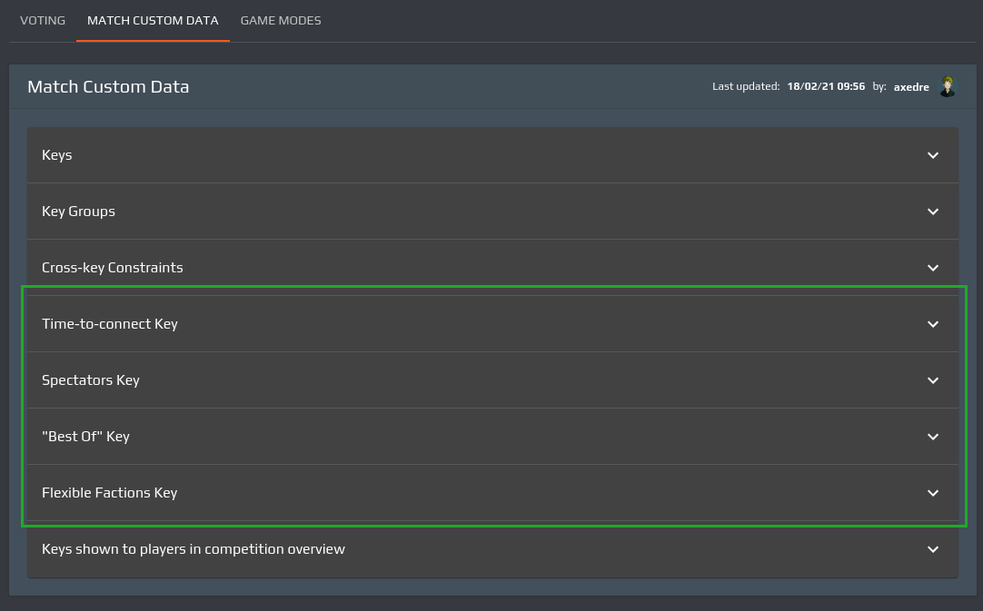Viewport: 983px width, 611px height.
Task: Expand the Spectators Key section
Action: pyautogui.click(x=91, y=380)
